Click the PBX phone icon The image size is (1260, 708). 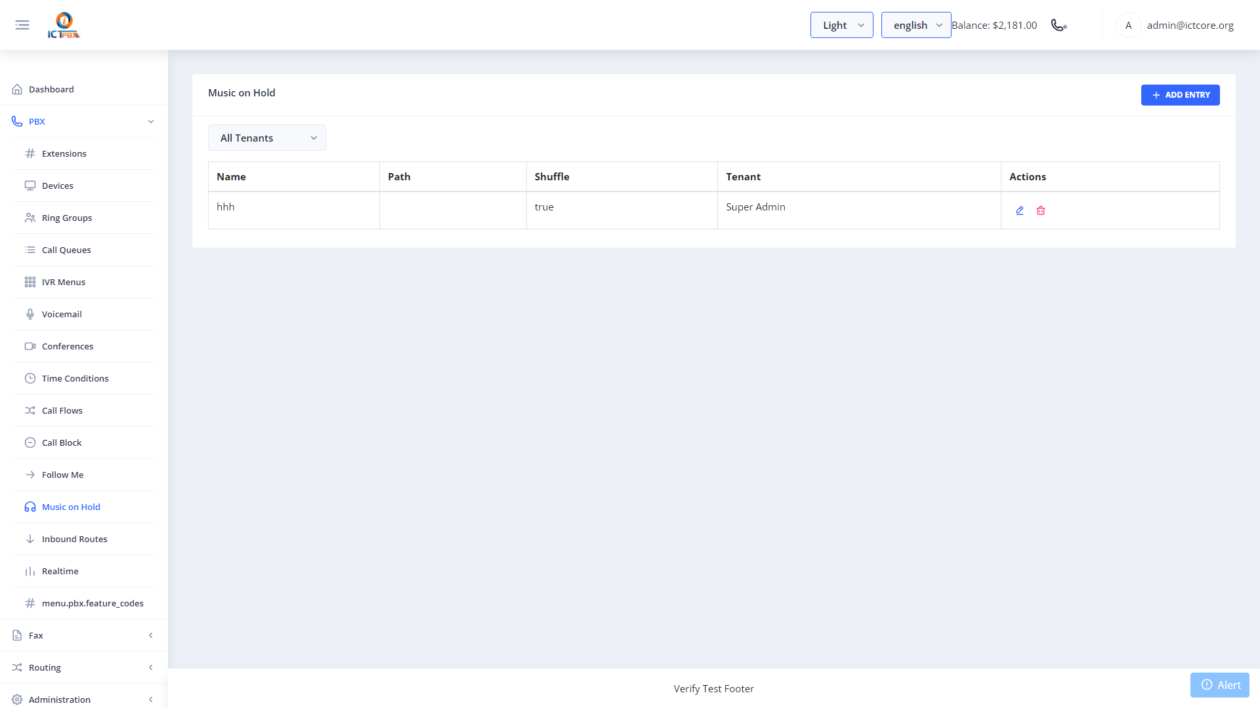(x=17, y=121)
